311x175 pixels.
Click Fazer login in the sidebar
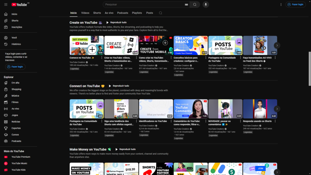(15, 67)
